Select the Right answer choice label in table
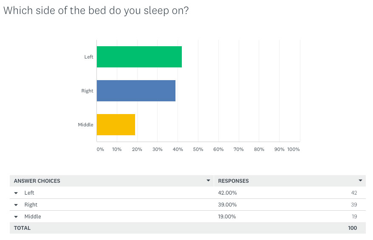 pyautogui.click(x=31, y=205)
